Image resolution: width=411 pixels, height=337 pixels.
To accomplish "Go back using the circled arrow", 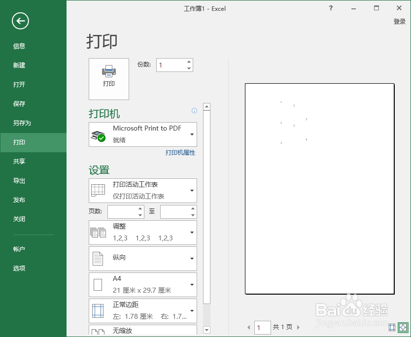I will pyautogui.click(x=20, y=21).
